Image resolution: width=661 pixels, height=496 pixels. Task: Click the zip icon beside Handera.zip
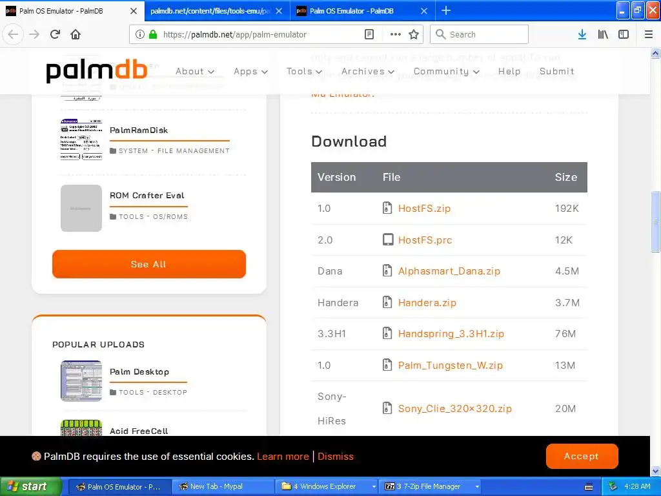coord(387,302)
